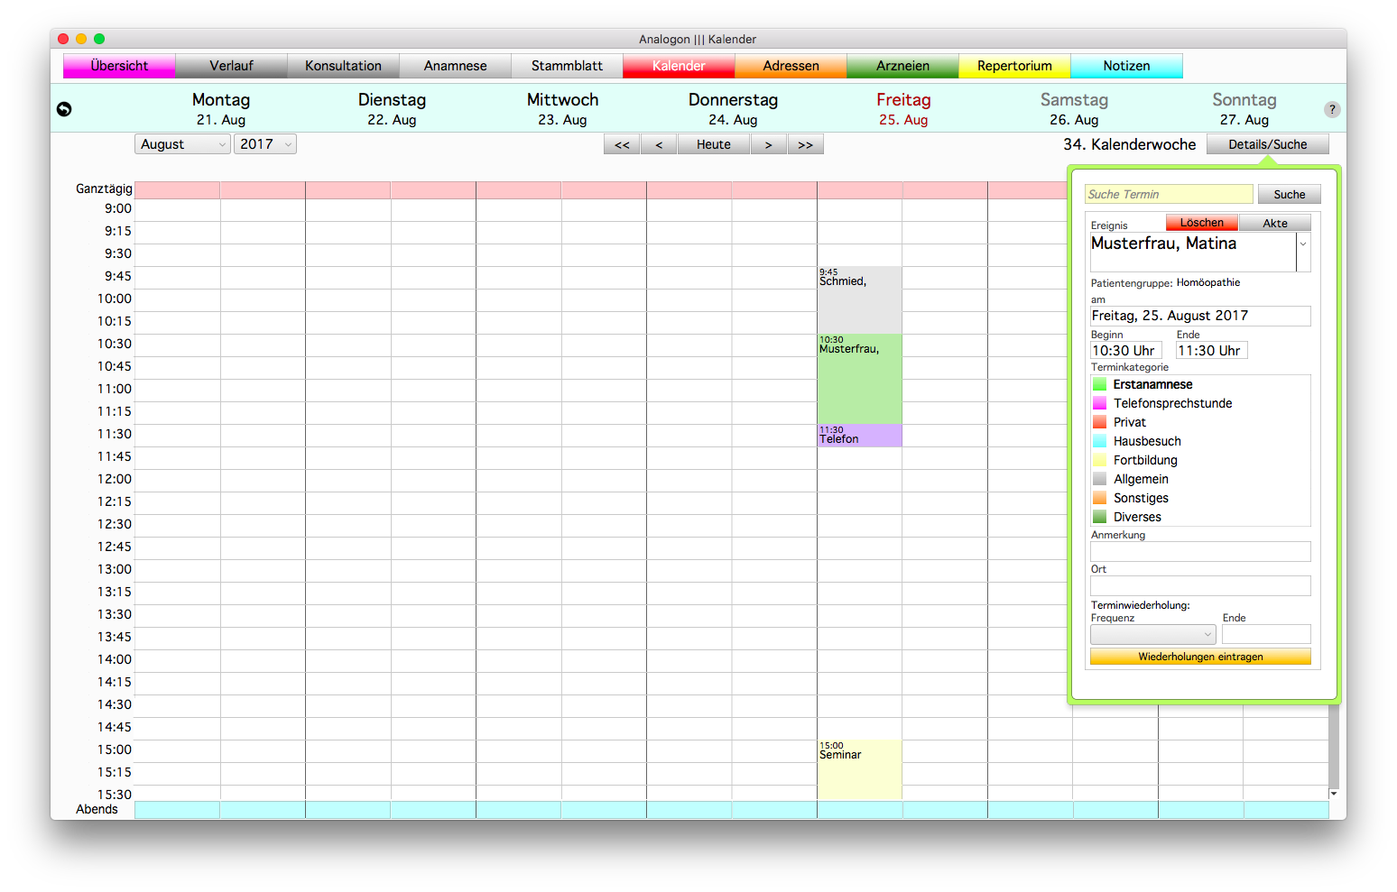Image resolution: width=1397 pixels, height=892 pixels.
Task: Focus the Suche Termin search field
Action: pos(1168,194)
